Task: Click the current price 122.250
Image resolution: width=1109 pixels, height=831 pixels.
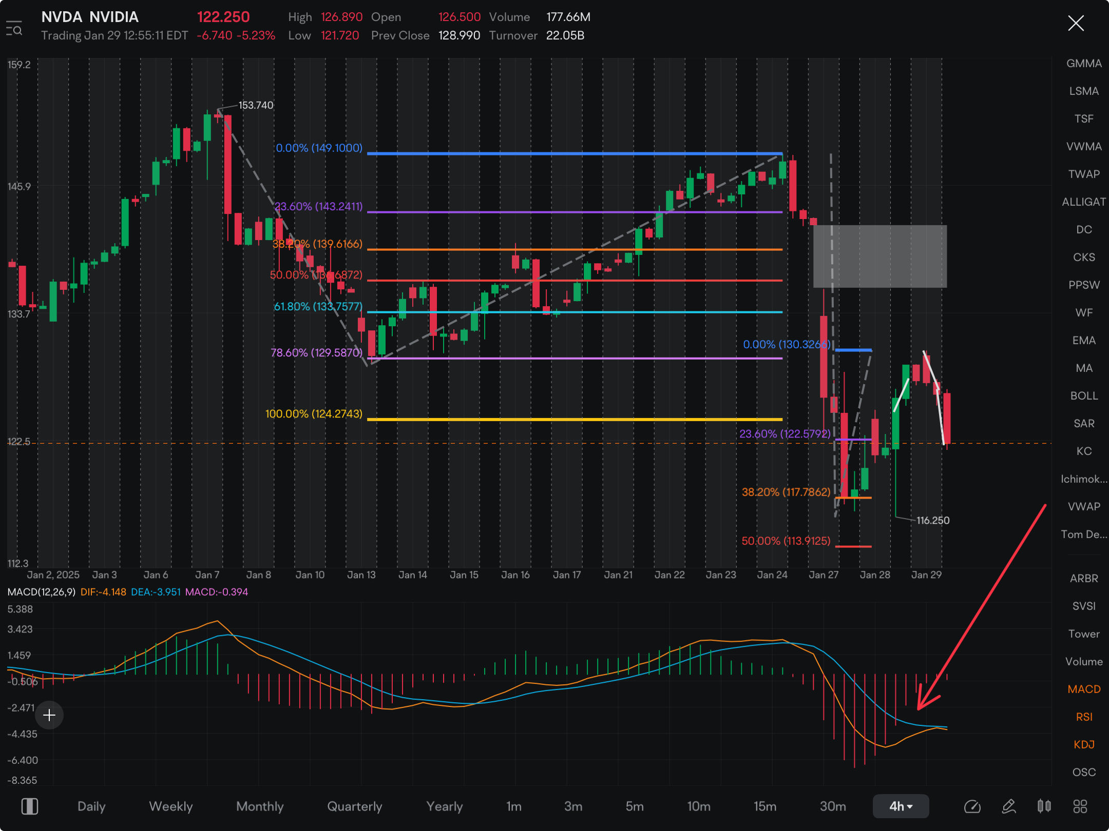Action: [x=223, y=17]
